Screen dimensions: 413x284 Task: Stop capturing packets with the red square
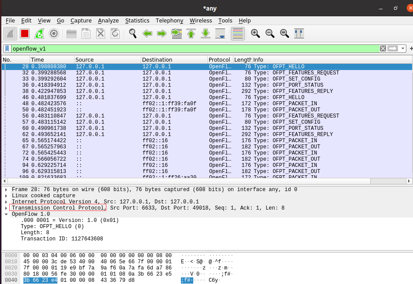pyautogui.click(x=25, y=33)
